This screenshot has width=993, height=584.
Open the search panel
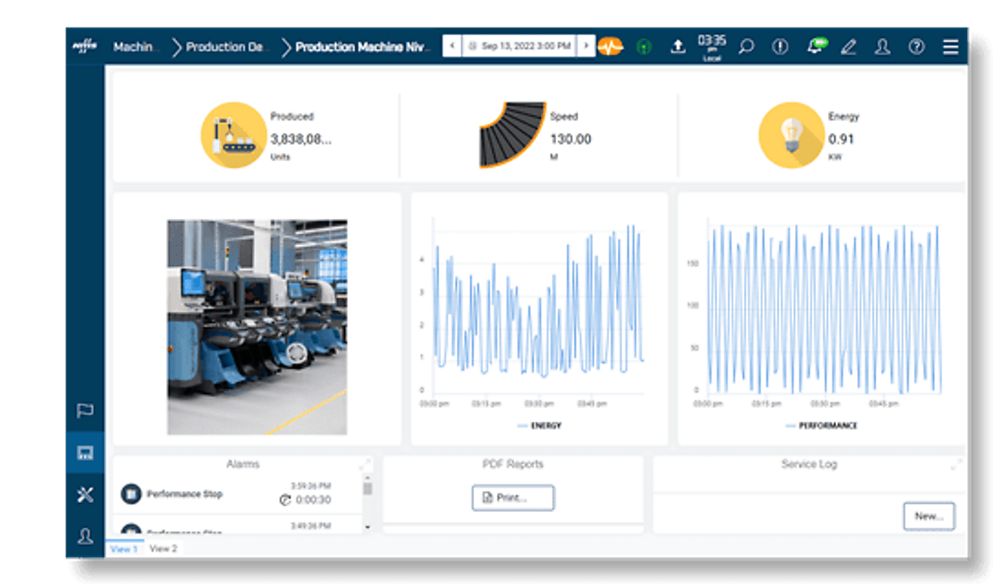[746, 46]
